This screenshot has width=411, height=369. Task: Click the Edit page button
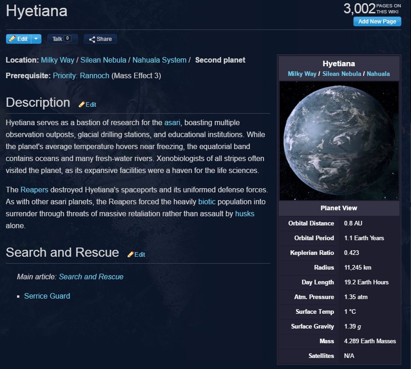(x=18, y=39)
